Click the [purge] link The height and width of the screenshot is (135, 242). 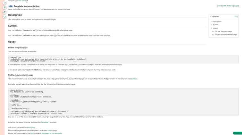(236, 6)
